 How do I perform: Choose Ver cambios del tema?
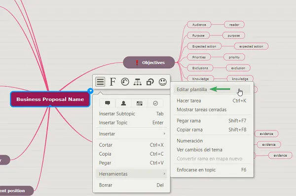click(x=212, y=150)
